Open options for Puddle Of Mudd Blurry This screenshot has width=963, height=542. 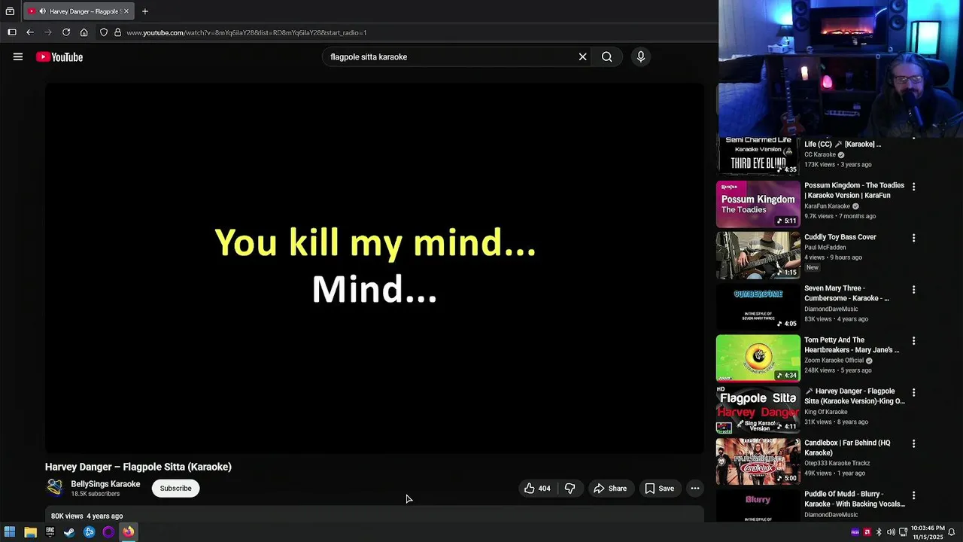click(913, 496)
